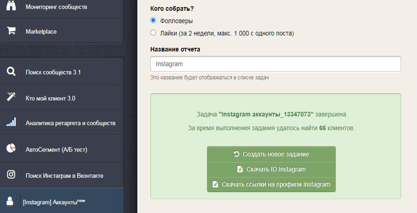Click the Instagram logo icon in sidebar
Image resolution: width=417 pixels, height=213 pixels.
(11, 174)
